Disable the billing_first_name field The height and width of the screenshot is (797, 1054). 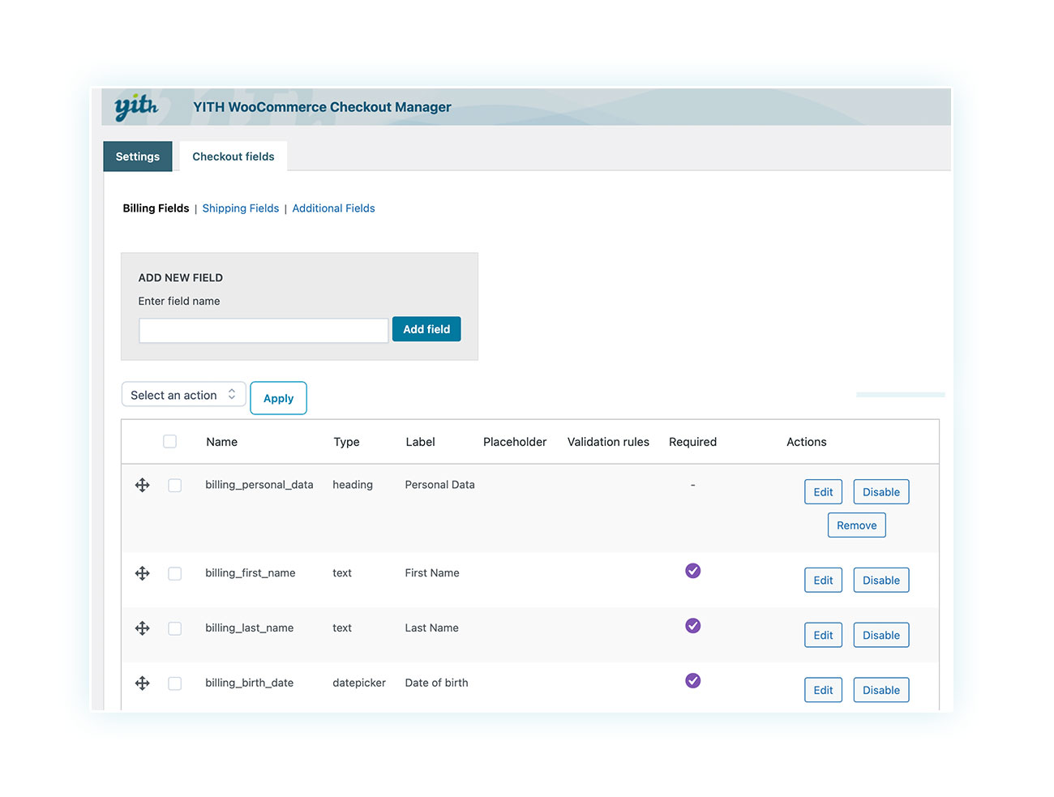pyautogui.click(x=881, y=581)
